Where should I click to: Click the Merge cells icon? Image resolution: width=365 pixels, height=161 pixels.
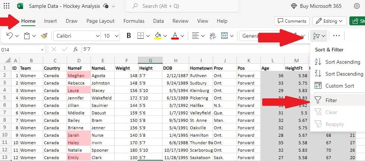click(224, 36)
